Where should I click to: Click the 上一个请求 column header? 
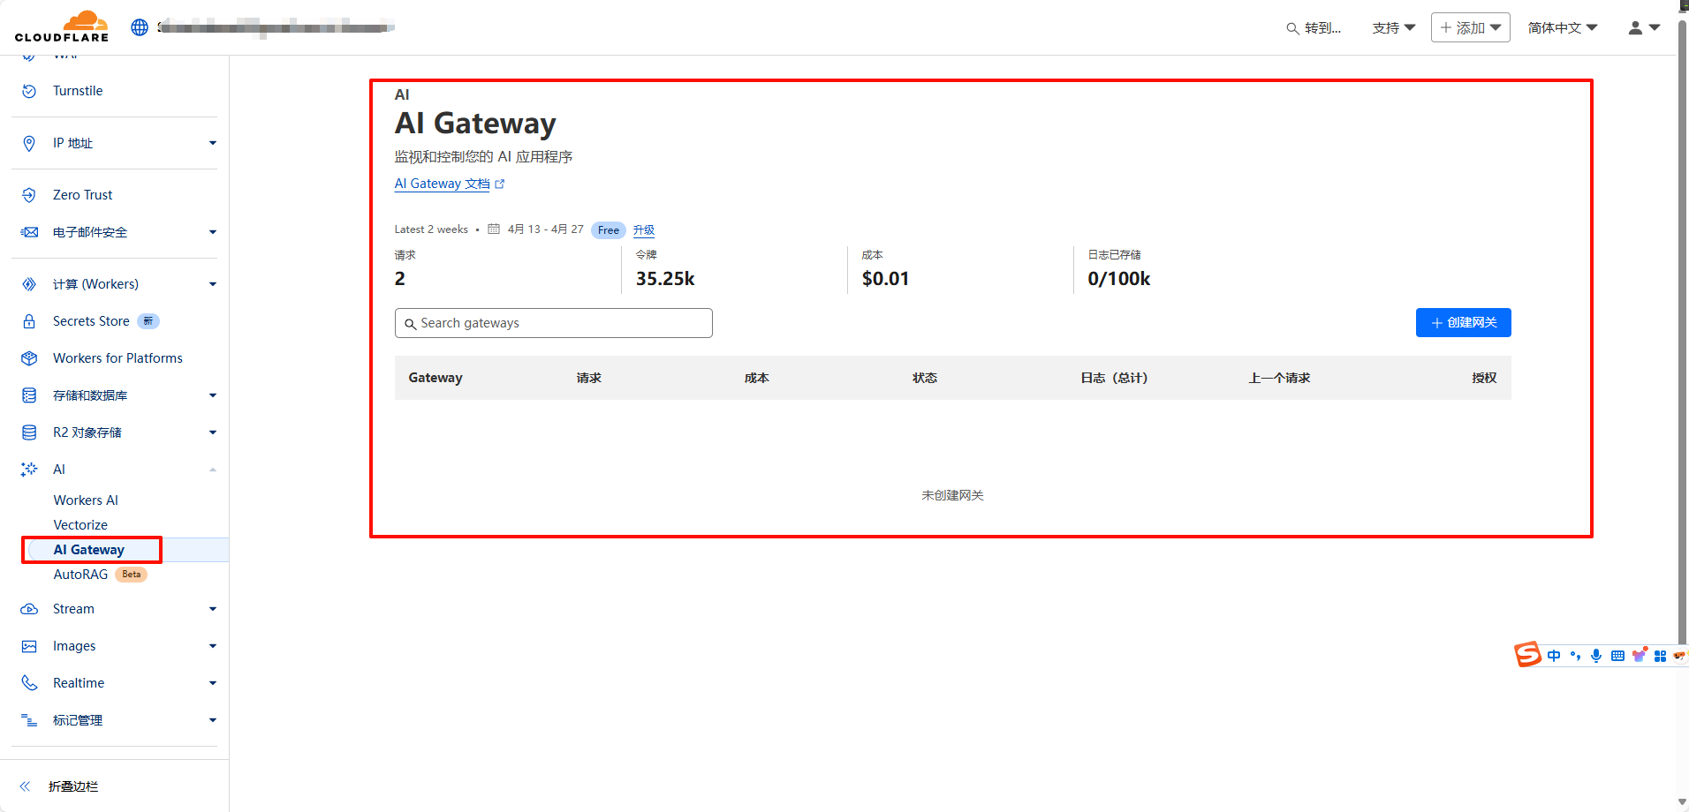point(1279,378)
